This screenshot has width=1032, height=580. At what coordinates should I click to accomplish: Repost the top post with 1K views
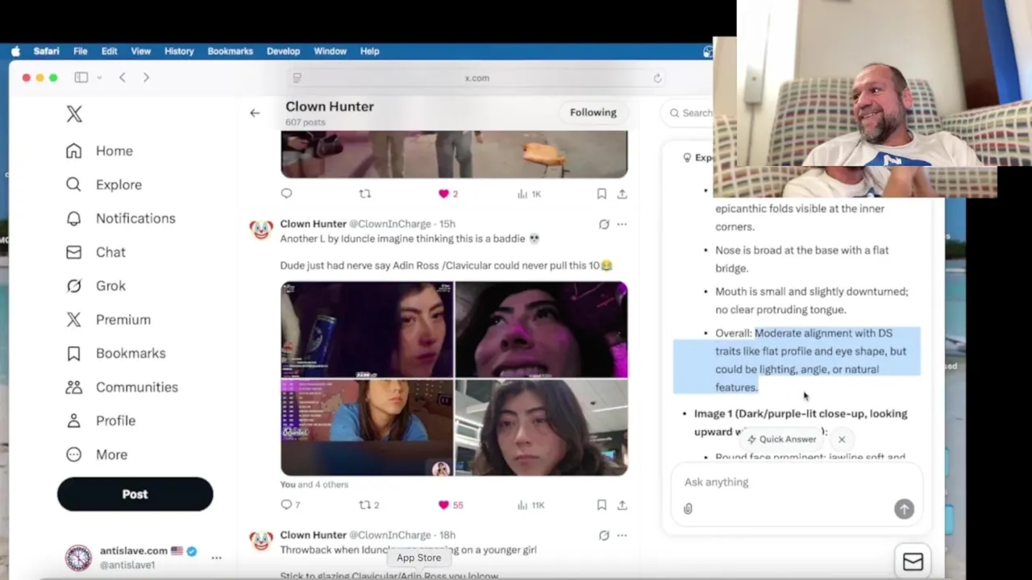364,193
